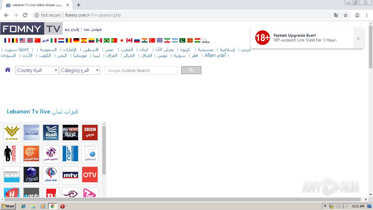
Task: Click the page horizontal scrollbar
Action: (182, 199)
